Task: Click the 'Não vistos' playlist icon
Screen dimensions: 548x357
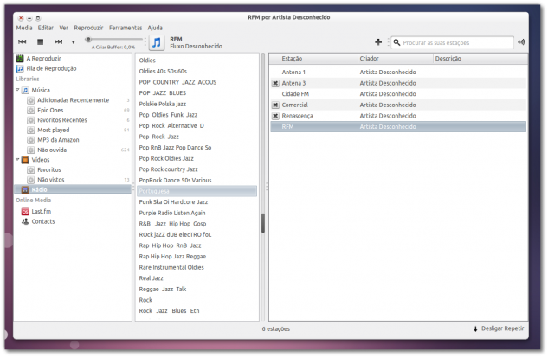Action: pyautogui.click(x=31, y=180)
